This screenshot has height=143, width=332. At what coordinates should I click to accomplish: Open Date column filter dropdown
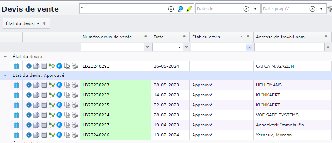(x=180, y=47)
